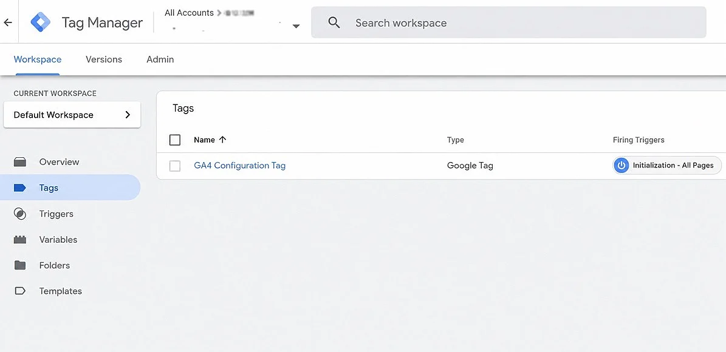Viewport: 726px width, 352px height.
Task: Click the Initialization - All Pages trigger chip
Action: click(x=667, y=165)
